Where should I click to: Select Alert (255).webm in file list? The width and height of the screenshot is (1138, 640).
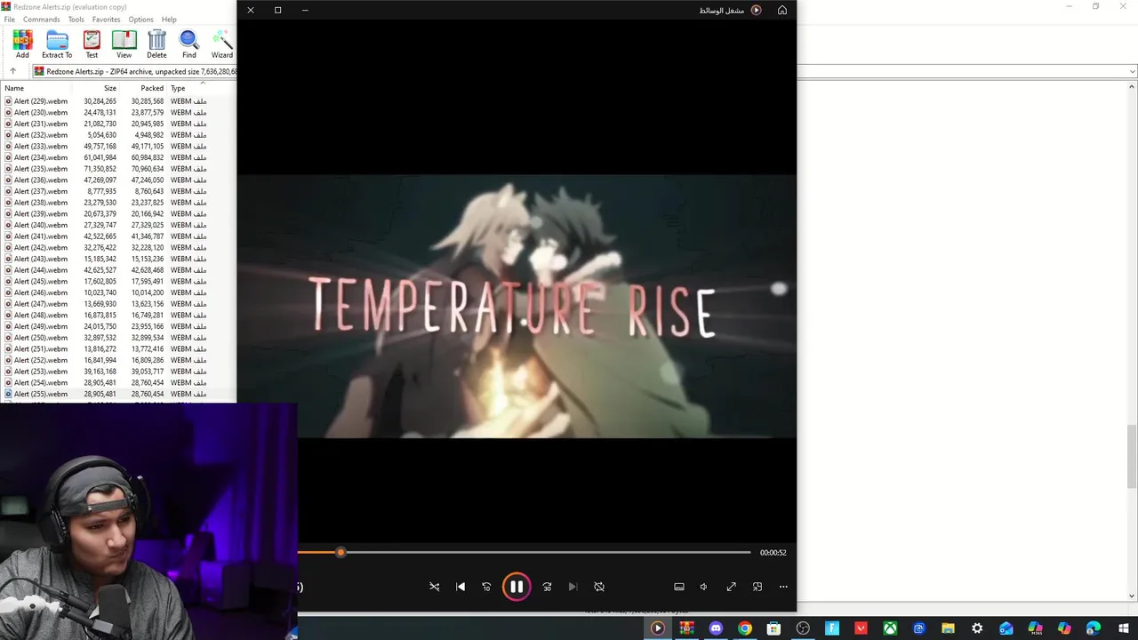[40, 394]
